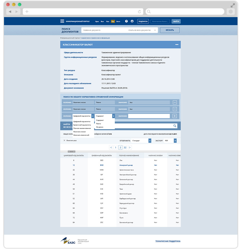Click the BND currency code cell

102,165
